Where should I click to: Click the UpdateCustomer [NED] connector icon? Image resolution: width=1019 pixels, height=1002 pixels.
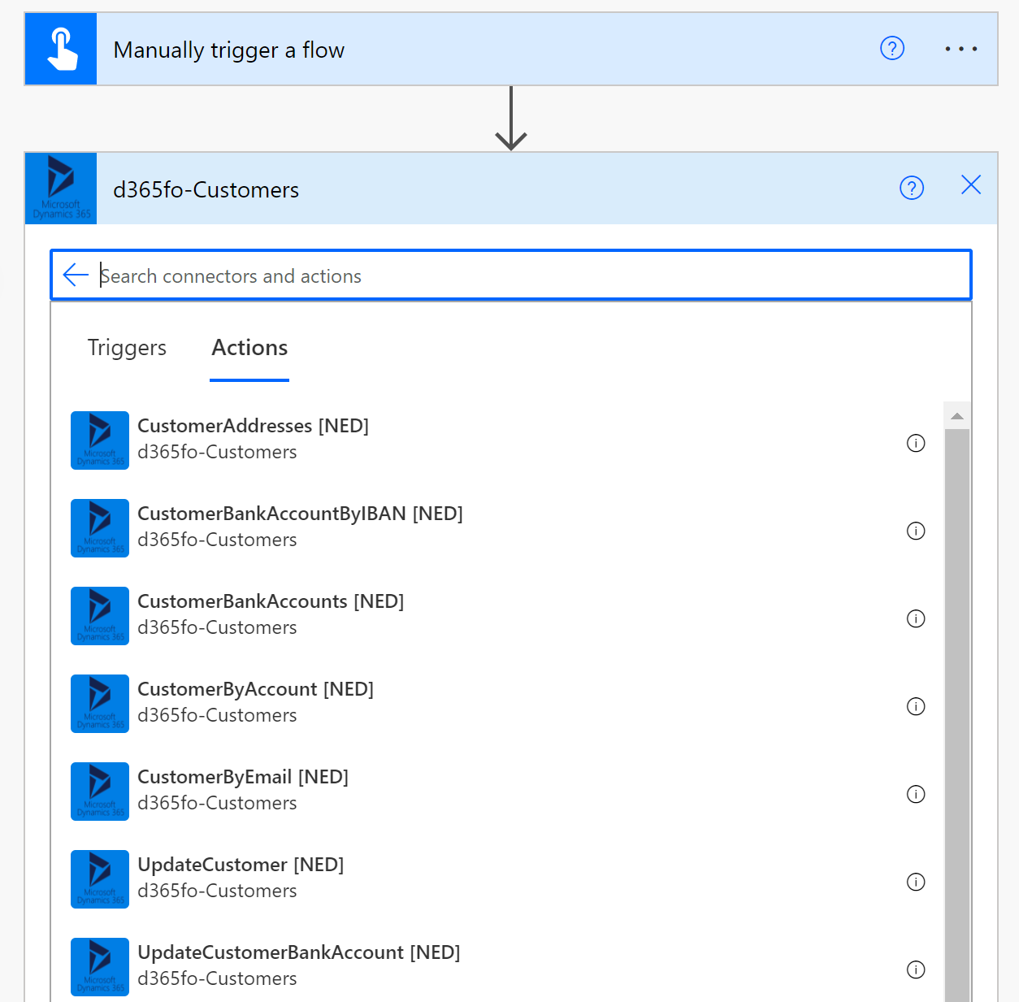click(x=100, y=879)
